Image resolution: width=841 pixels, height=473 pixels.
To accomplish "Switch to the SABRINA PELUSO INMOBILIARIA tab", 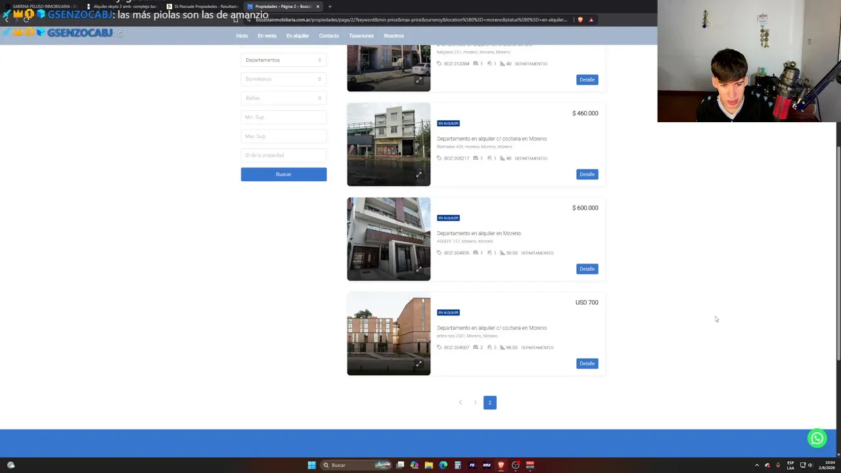I will point(42,7).
